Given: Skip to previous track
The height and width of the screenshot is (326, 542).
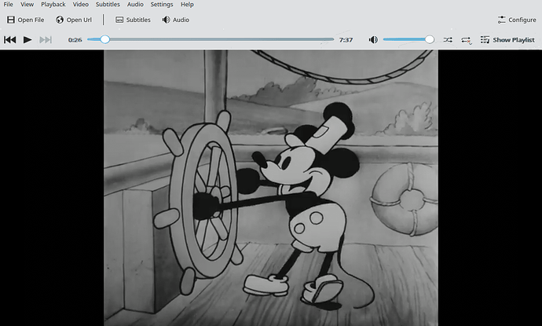Looking at the screenshot, I should pyautogui.click(x=10, y=40).
